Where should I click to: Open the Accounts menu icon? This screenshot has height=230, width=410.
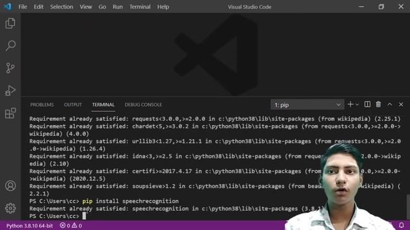10,186
